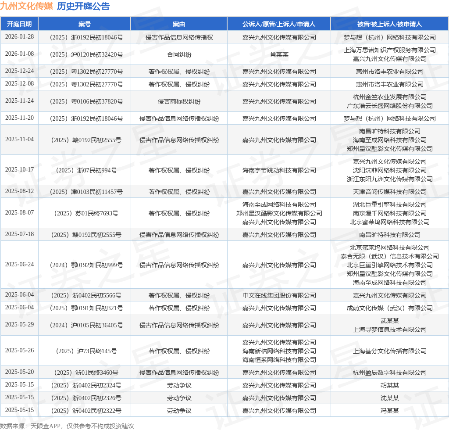449x430 pixels.
Task: Select date 2025-11-04
Action: coord(19,139)
